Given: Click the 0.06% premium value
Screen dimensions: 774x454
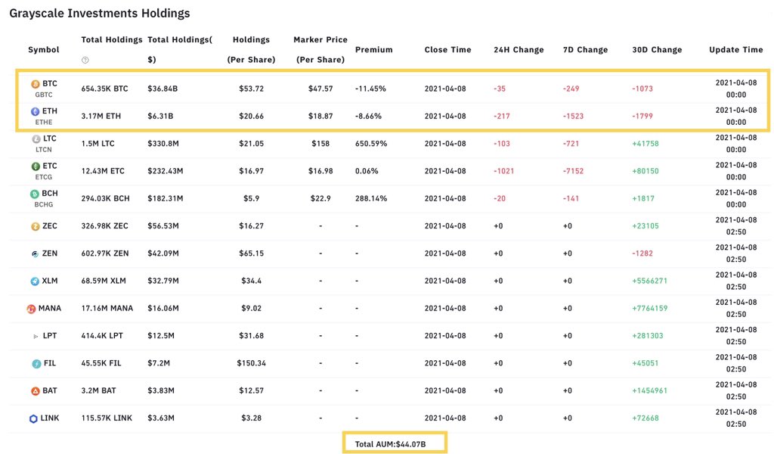Looking at the screenshot, I should pyautogui.click(x=367, y=171).
